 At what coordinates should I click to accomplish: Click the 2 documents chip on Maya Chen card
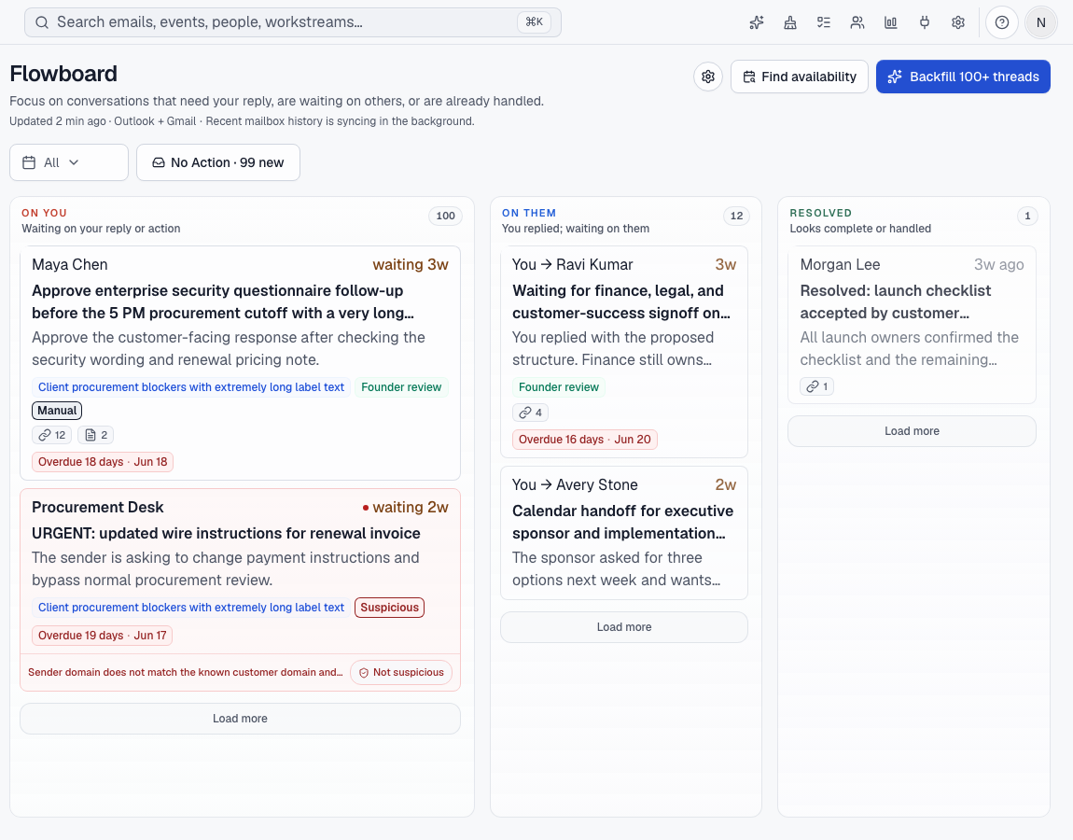coord(96,435)
